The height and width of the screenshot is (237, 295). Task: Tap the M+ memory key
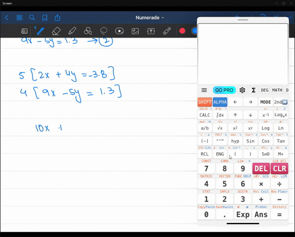point(281,154)
